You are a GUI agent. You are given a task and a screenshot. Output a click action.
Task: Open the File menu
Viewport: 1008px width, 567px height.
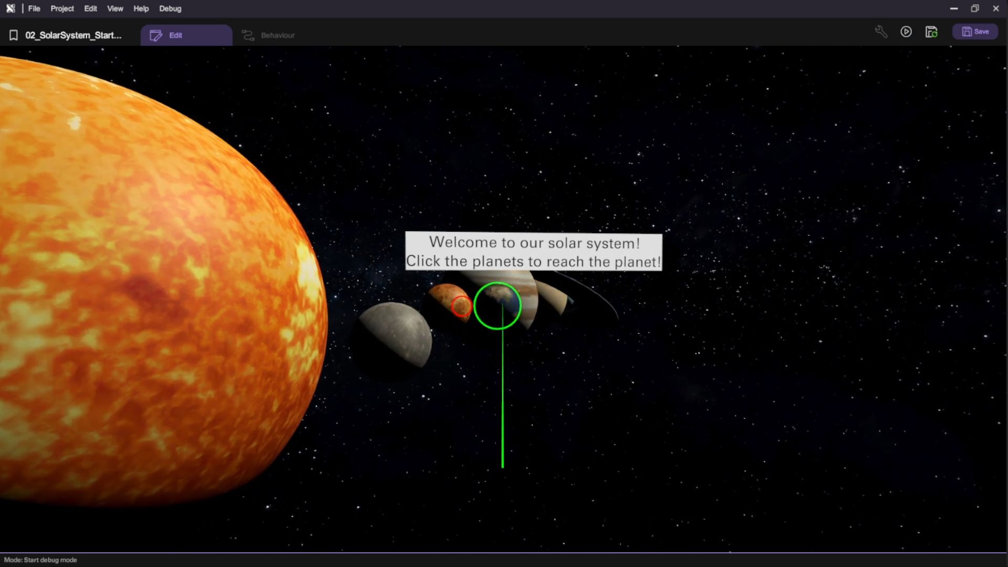(x=34, y=8)
